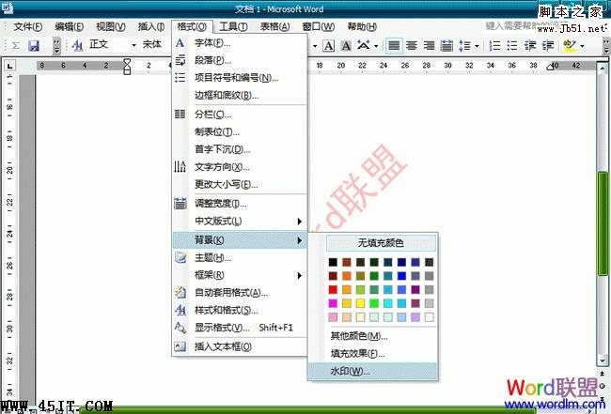Open the 正文 style dropdown
611x414 pixels.
tap(133, 45)
